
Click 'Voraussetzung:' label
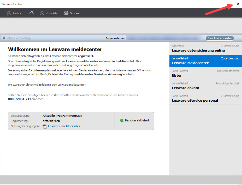[x=21, y=116]
